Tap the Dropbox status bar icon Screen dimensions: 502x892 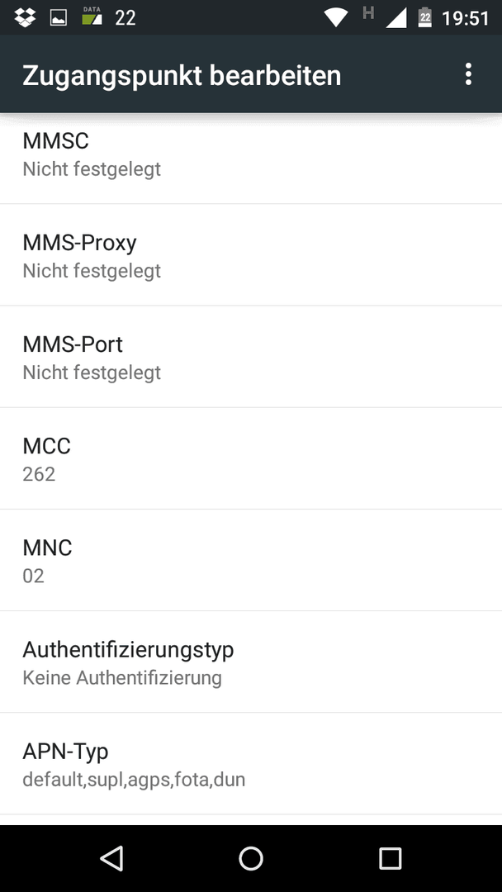coord(25,17)
